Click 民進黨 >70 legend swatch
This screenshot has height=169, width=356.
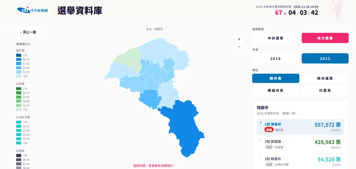coord(18,88)
